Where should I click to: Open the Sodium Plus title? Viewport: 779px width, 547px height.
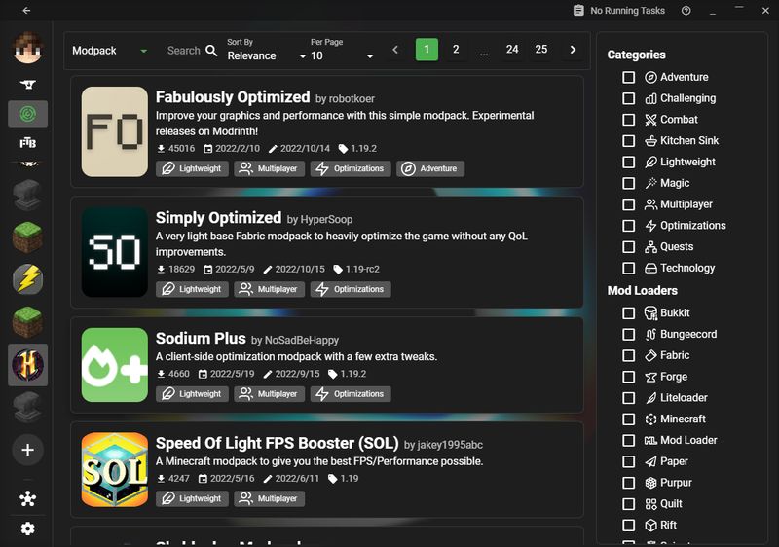(x=201, y=338)
